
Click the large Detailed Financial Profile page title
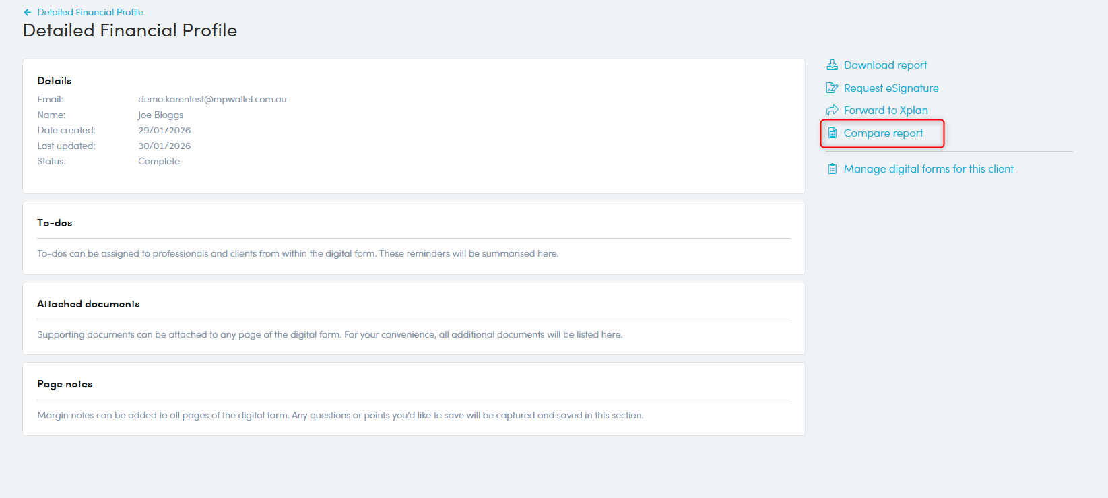click(x=130, y=30)
